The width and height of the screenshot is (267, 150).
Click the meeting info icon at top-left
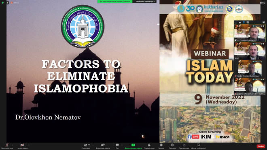(8, 3)
